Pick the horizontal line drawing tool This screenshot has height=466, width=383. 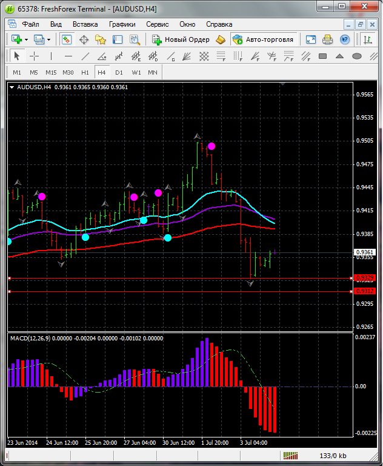point(68,56)
